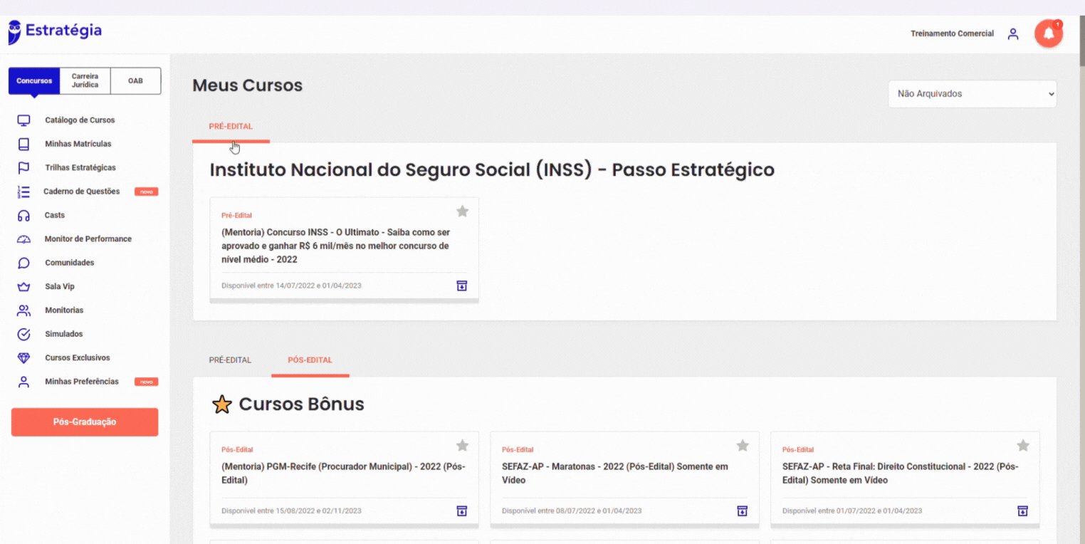Click the Comunidades chat bubble icon

point(23,263)
